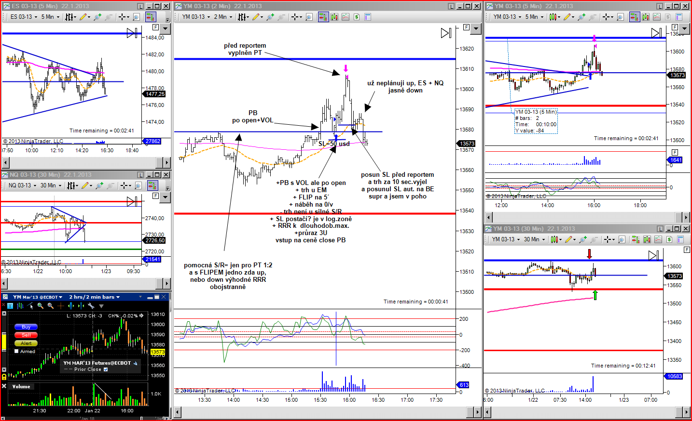Image resolution: width=692 pixels, height=421 pixels.
Task: Click the 2726,50 price marker in NQ chart
Action: tap(154, 240)
